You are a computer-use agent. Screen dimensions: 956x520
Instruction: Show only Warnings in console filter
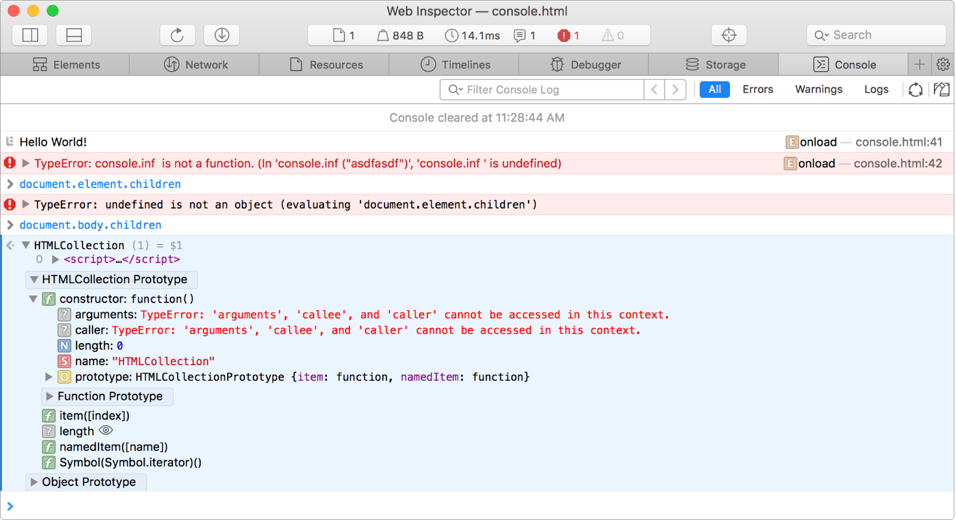(818, 90)
